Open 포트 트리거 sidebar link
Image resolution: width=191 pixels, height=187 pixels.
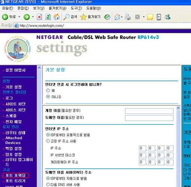click(15, 181)
